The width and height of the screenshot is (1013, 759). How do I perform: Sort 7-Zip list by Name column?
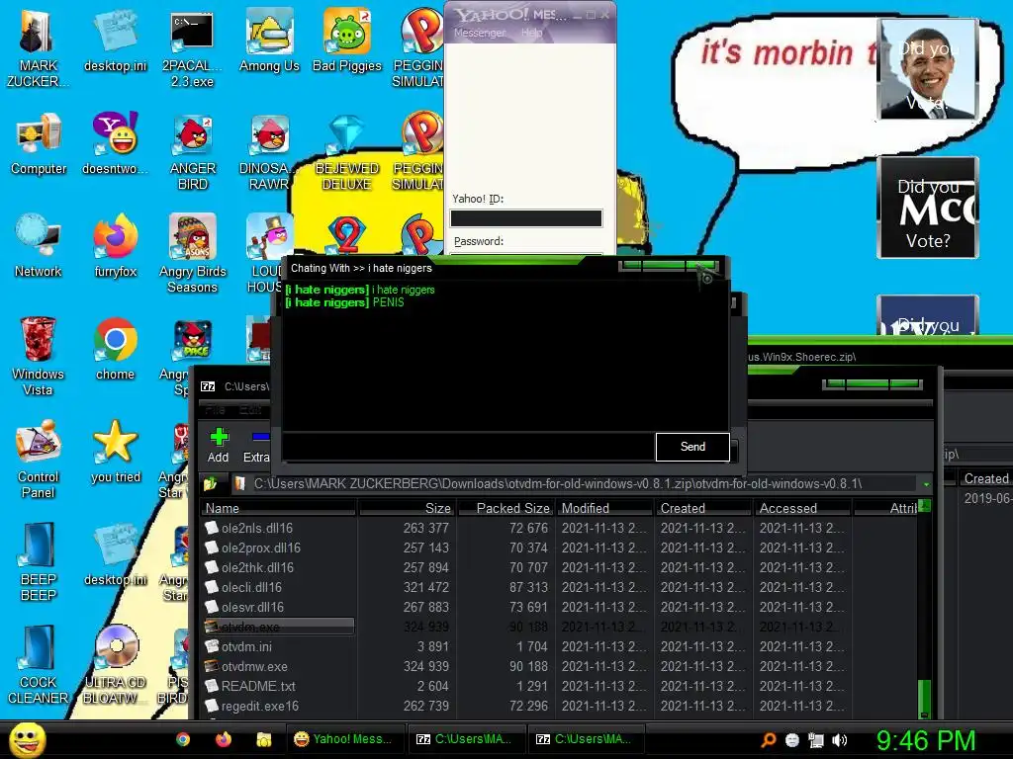(278, 509)
